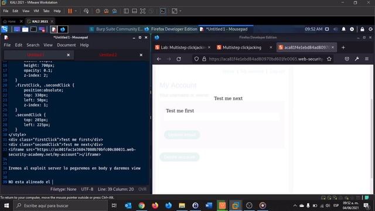The image size is (375, 211).
Task: Switch to Lab: Multistep clickjacking Firefox tab
Action: click(183, 47)
